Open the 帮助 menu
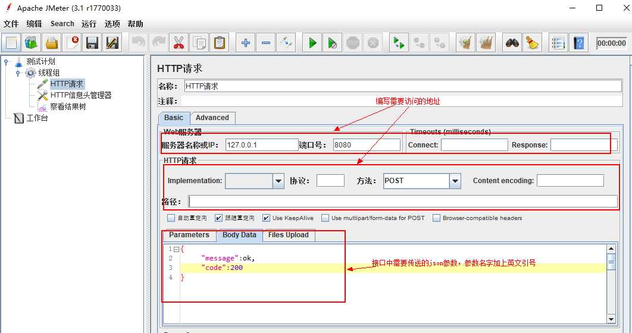This screenshot has width=632, height=333. pos(136,24)
